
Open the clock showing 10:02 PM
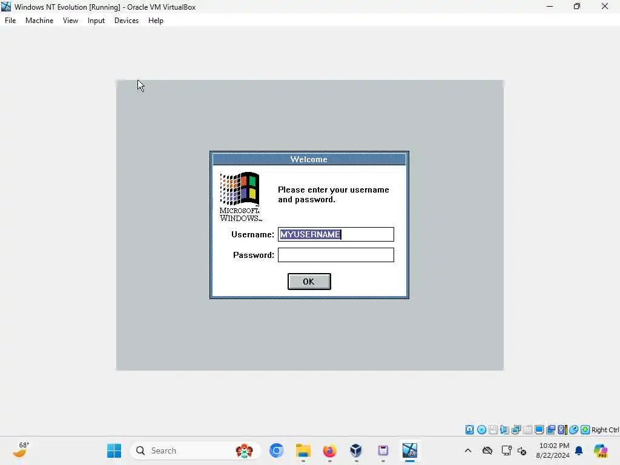(x=553, y=450)
